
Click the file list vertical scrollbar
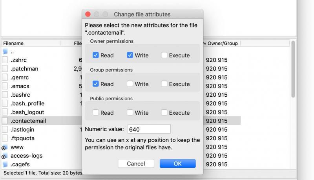click(x=293, y=71)
